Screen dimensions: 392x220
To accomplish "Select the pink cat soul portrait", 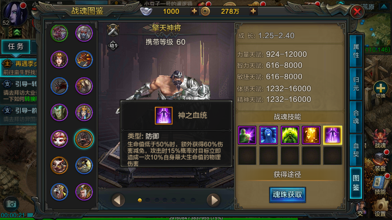I will [x=59, y=139].
